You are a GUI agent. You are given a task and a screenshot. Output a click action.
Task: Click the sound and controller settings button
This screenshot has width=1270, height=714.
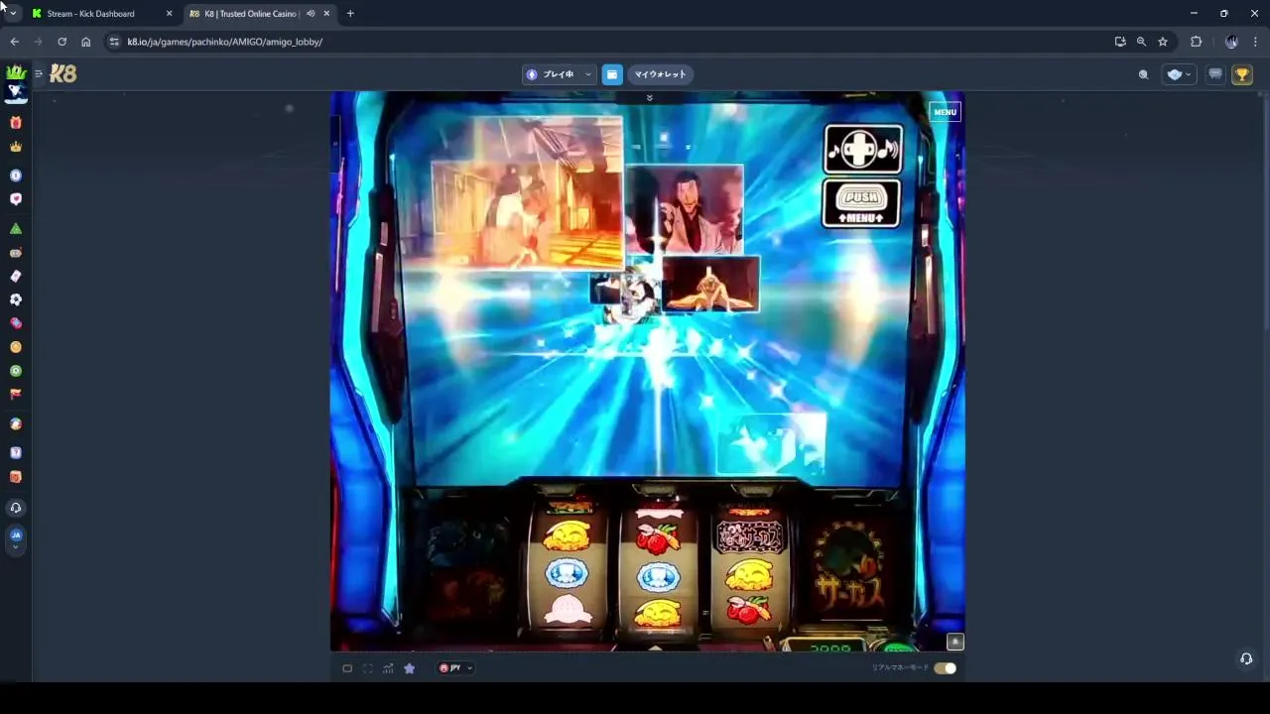(x=863, y=149)
